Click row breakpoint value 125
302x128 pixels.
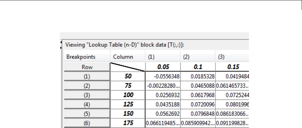pos(128,104)
